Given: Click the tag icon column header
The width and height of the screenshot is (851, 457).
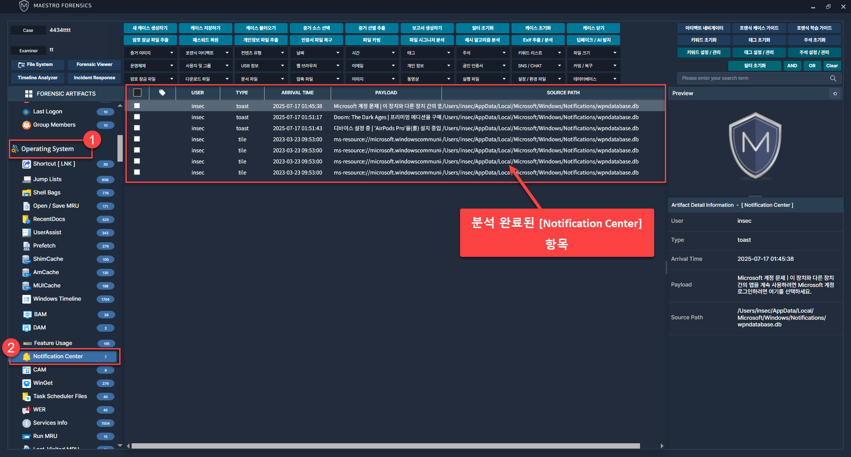Looking at the screenshot, I should [x=162, y=93].
